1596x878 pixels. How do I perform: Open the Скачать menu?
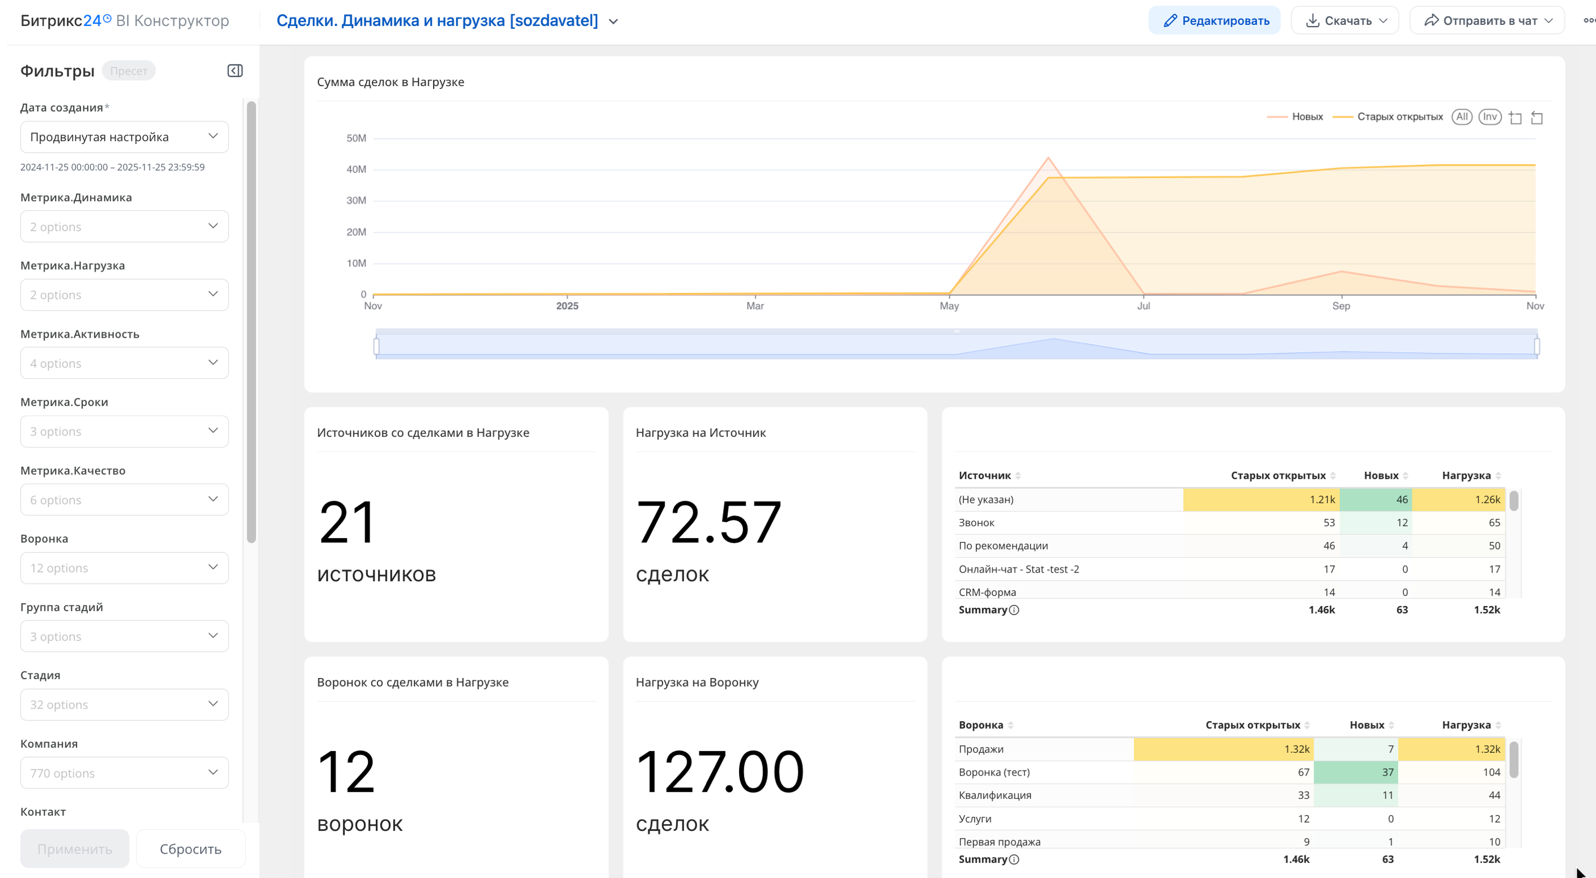coord(1344,20)
